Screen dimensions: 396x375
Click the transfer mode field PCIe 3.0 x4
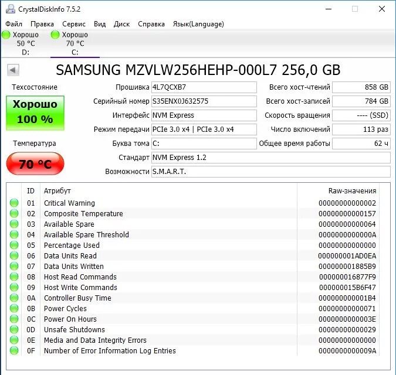(204, 129)
